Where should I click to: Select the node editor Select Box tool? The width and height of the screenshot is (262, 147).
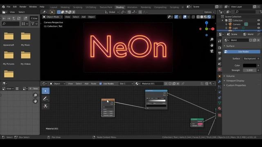45,91
